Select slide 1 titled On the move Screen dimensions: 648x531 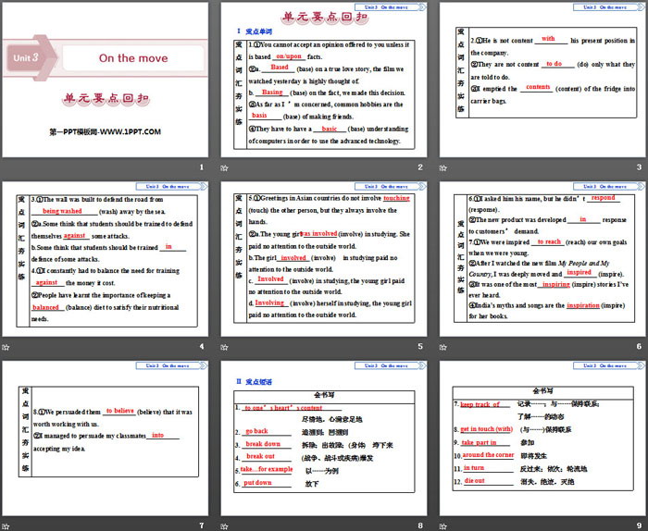click(x=105, y=80)
